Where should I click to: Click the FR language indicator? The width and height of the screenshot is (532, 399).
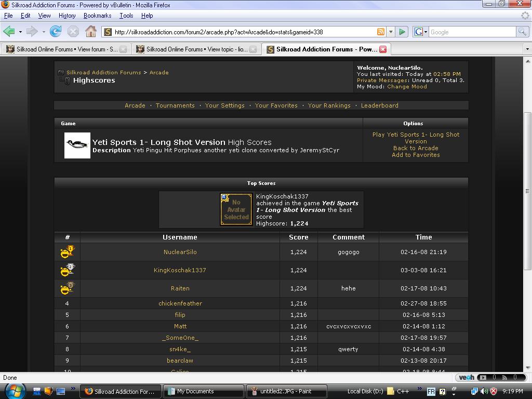click(x=431, y=392)
